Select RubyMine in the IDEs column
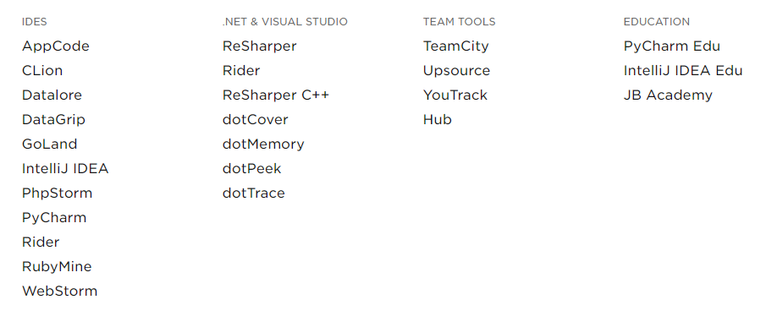The width and height of the screenshot is (766, 316). coord(57,267)
